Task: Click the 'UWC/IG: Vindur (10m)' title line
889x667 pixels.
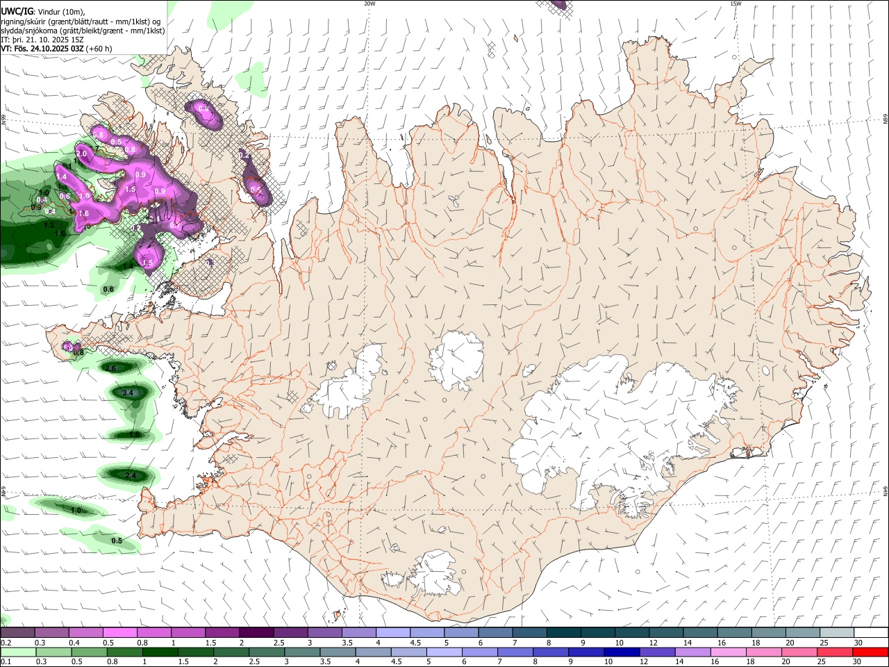Action: [42, 11]
